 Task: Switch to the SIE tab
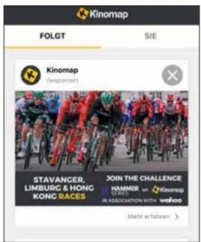click(x=150, y=36)
